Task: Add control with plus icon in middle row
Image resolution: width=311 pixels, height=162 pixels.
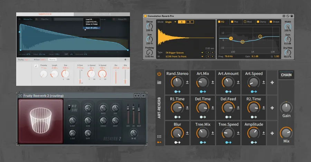Action: (272, 108)
